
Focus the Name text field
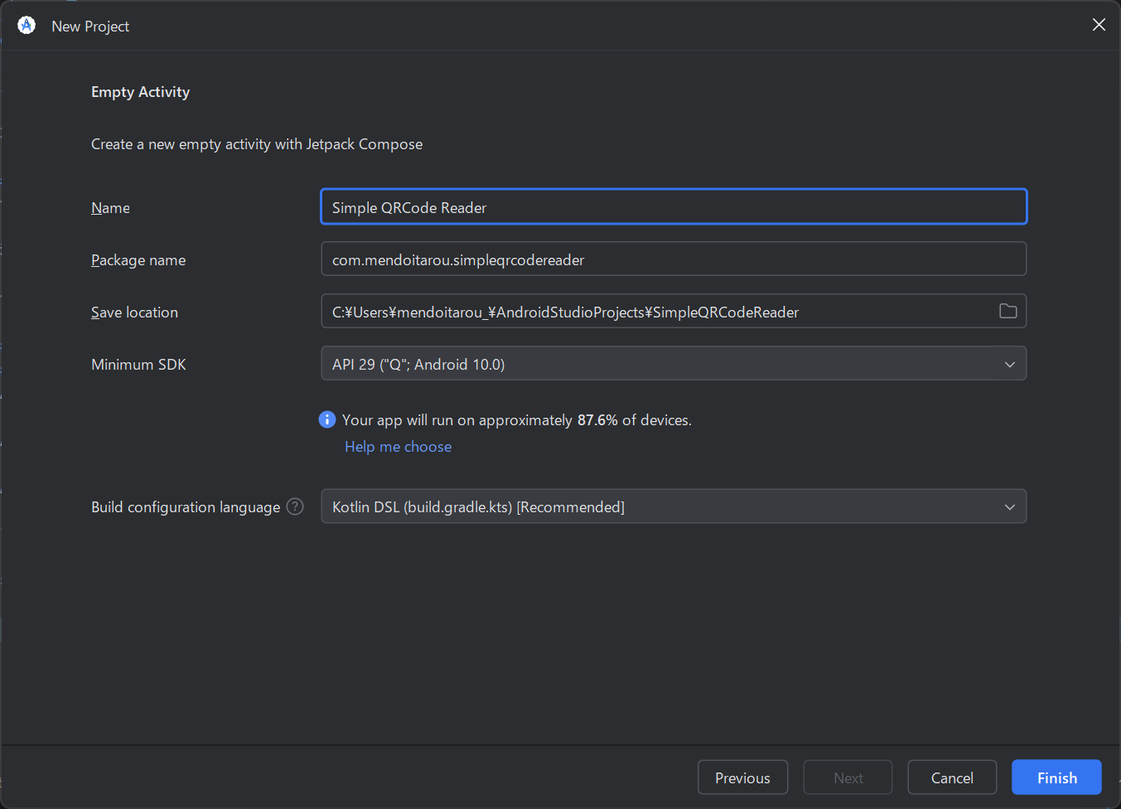click(x=673, y=207)
